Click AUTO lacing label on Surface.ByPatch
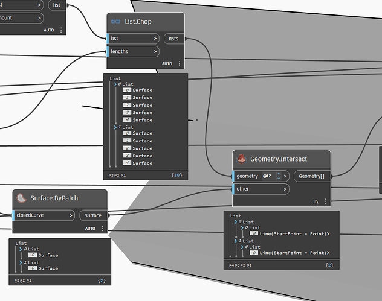 coord(90,229)
